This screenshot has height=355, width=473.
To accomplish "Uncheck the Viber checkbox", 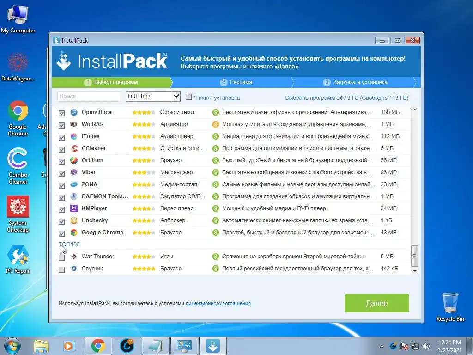I will click(x=61, y=173).
